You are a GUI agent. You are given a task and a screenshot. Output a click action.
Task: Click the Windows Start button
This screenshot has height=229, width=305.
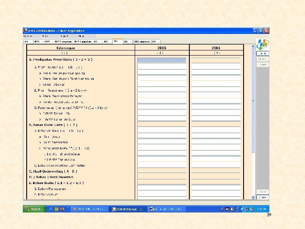[34, 209]
